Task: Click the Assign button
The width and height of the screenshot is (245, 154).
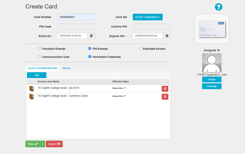Action: 212,79
